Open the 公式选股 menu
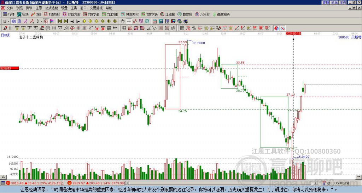The width and height of the screenshot is (362, 193). (x=51, y=8)
